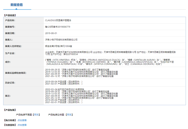Click the 功效宣称 heading
This screenshot has width=188, height=129.
pos(10,125)
